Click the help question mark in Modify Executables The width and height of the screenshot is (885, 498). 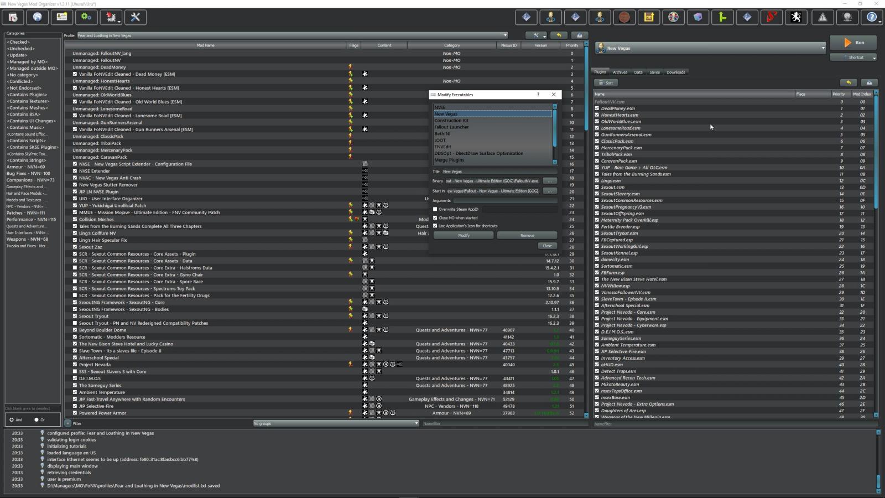[538, 95]
